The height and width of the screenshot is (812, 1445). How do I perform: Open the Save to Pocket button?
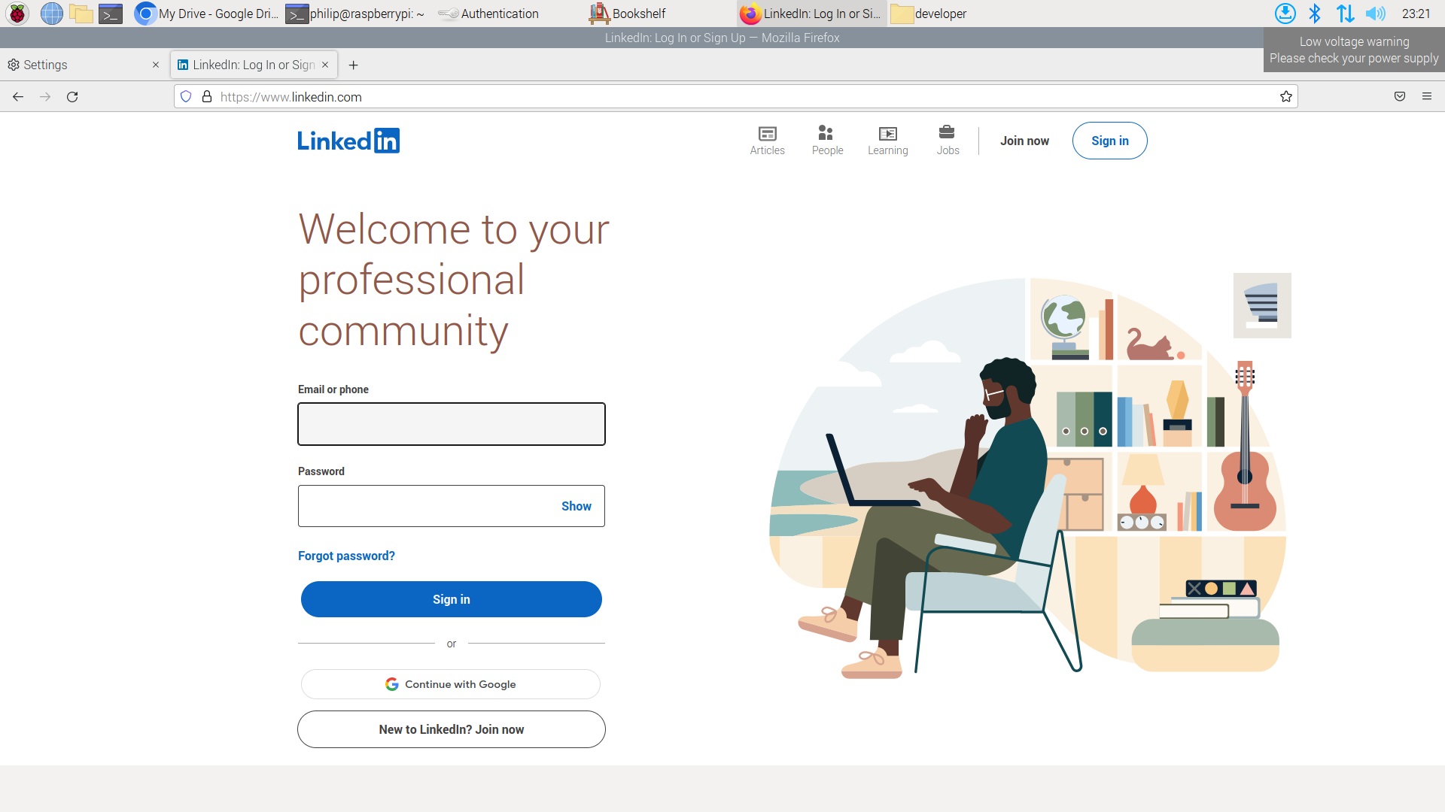click(x=1400, y=96)
